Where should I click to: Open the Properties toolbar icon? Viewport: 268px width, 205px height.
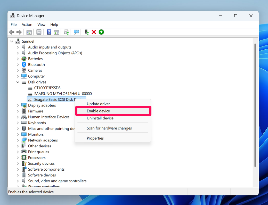tap(39, 32)
